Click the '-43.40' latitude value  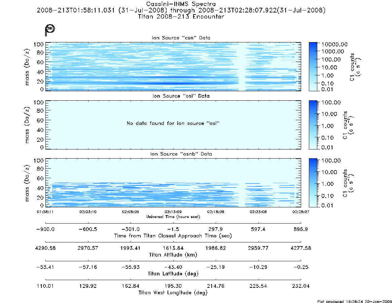pos(173,267)
